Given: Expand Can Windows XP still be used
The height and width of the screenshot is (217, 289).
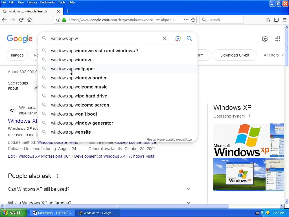Looking at the screenshot, I should (100, 189).
